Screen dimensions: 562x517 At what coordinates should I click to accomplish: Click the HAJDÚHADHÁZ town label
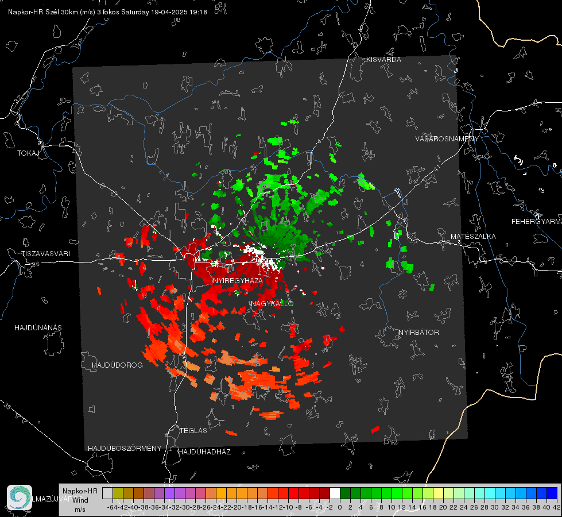tap(204, 452)
